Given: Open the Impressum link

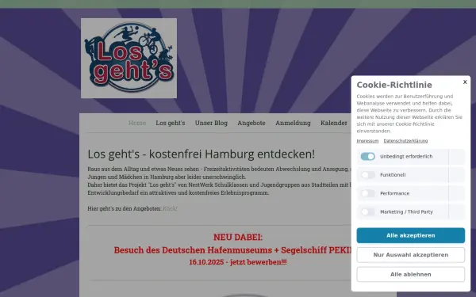Looking at the screenshot, I should [367, 141].
